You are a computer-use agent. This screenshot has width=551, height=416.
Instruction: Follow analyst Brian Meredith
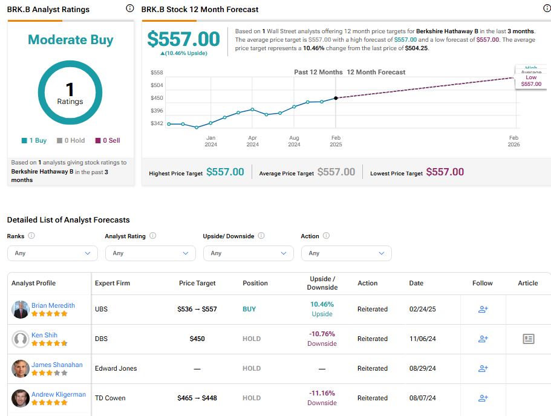483,309
